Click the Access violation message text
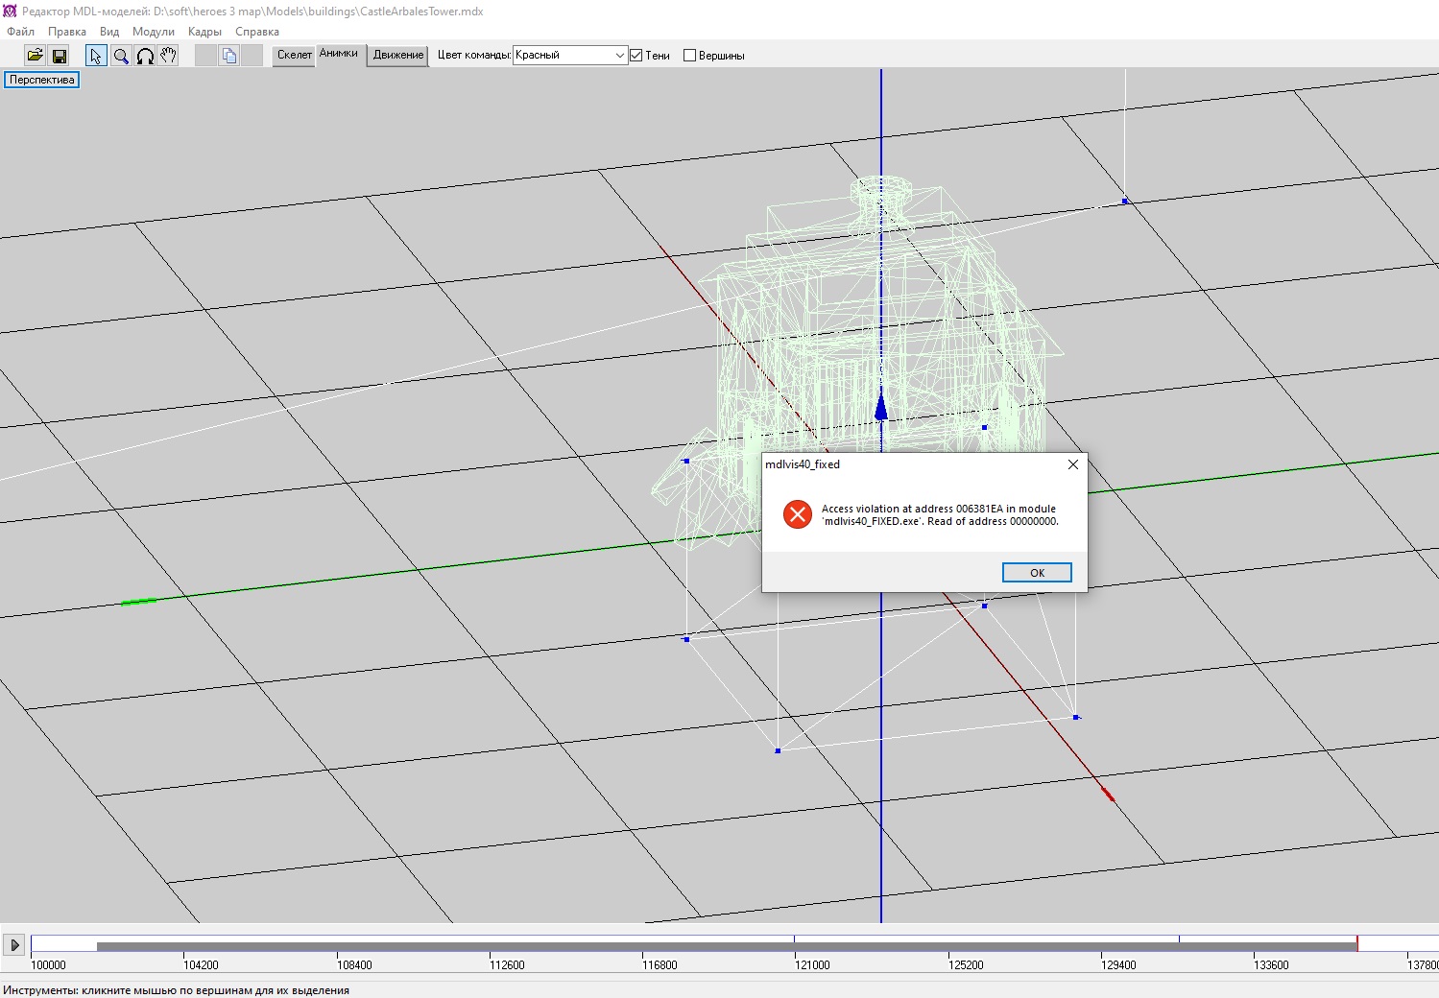The image size is (1439, 998). coord(940,515)
